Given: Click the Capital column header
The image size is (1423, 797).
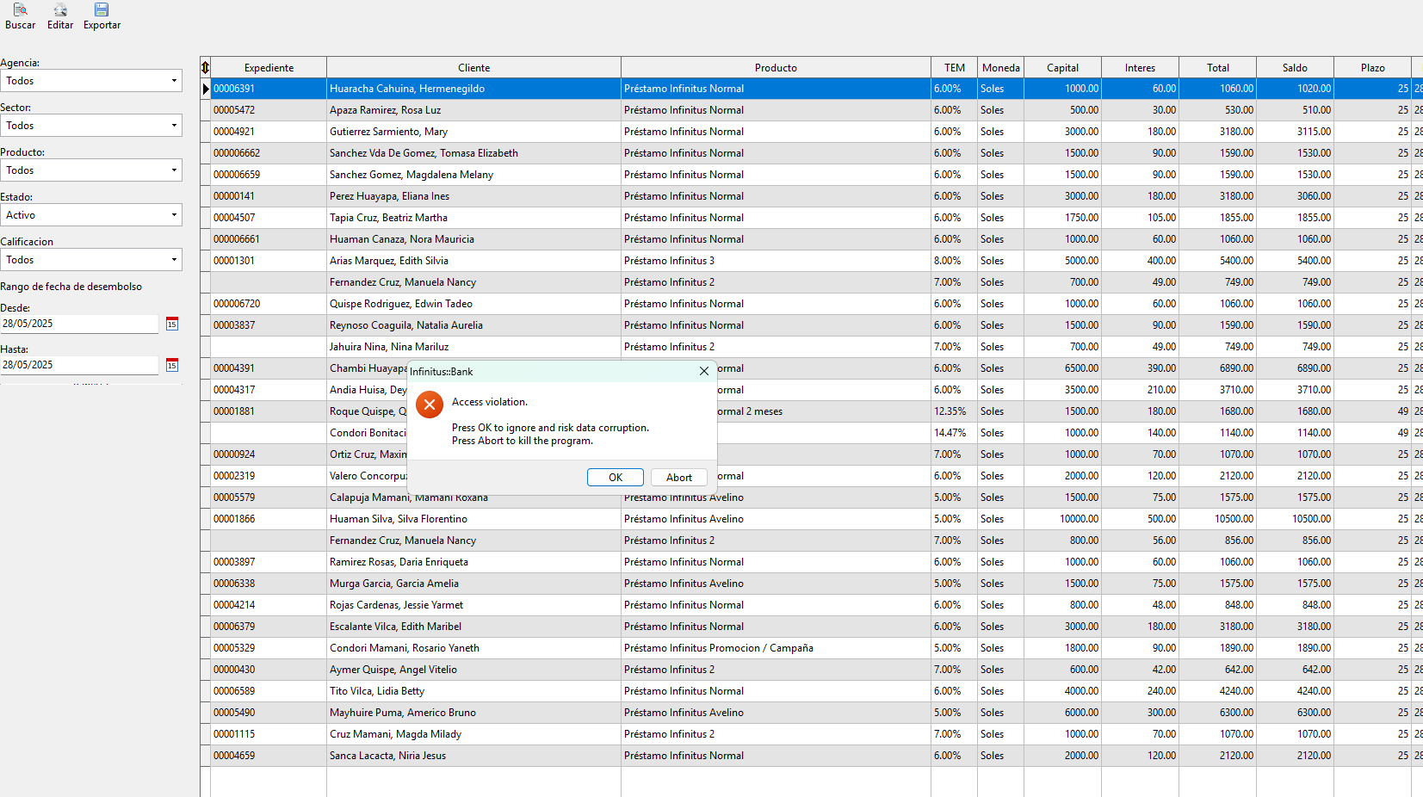Looking at the screenshot, I should 1062,68.
